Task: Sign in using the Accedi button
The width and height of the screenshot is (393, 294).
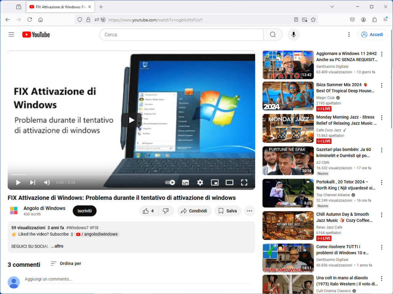Action: pyautogui.click(x=372, y=35)
